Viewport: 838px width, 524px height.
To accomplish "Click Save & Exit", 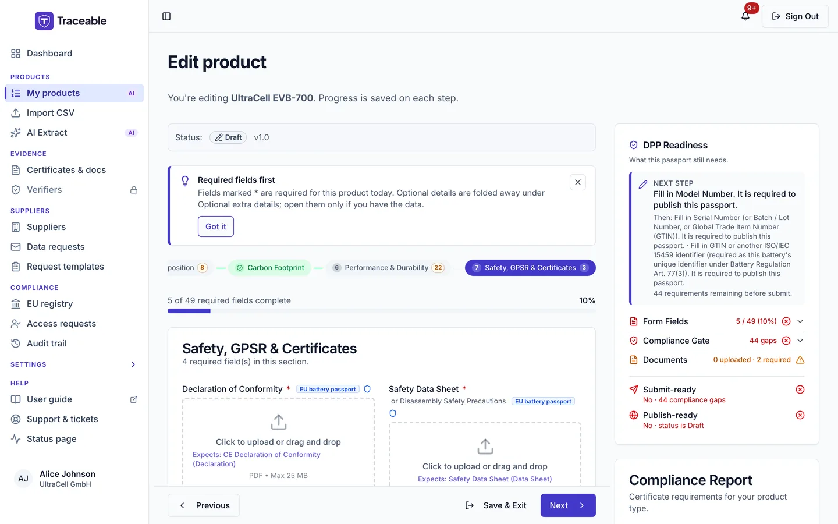I will [496, 505].
